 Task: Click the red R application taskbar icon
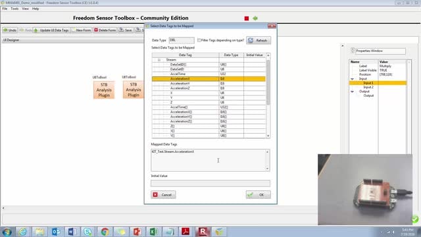click(x=203, y=232)
